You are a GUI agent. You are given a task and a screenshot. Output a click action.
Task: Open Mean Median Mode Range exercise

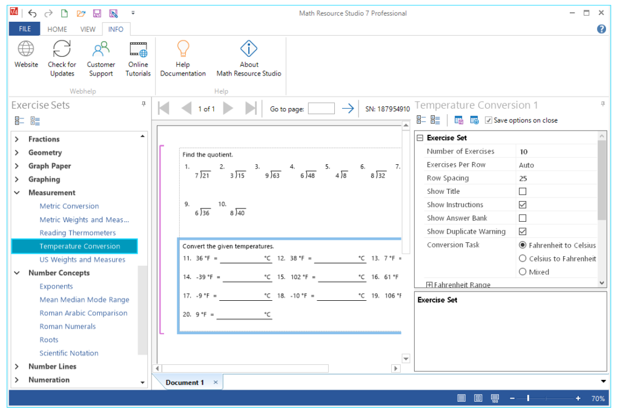coord(84,300)
